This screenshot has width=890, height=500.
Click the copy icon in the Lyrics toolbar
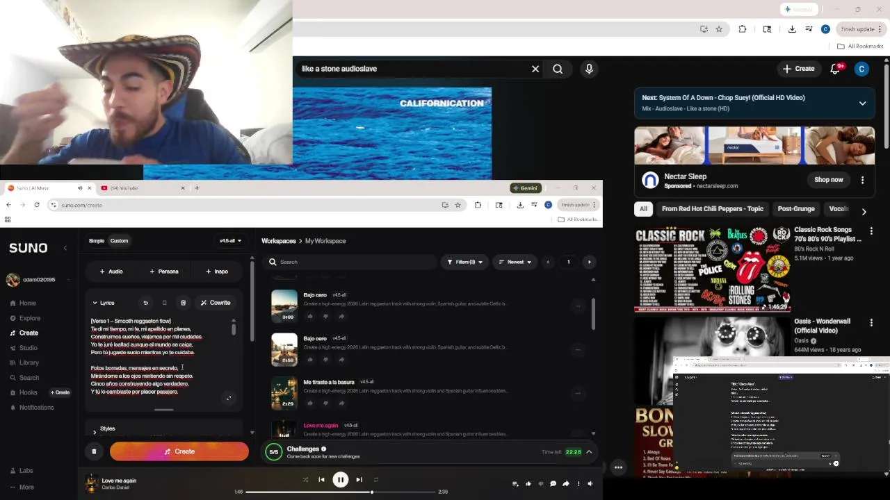pos(164,303)
